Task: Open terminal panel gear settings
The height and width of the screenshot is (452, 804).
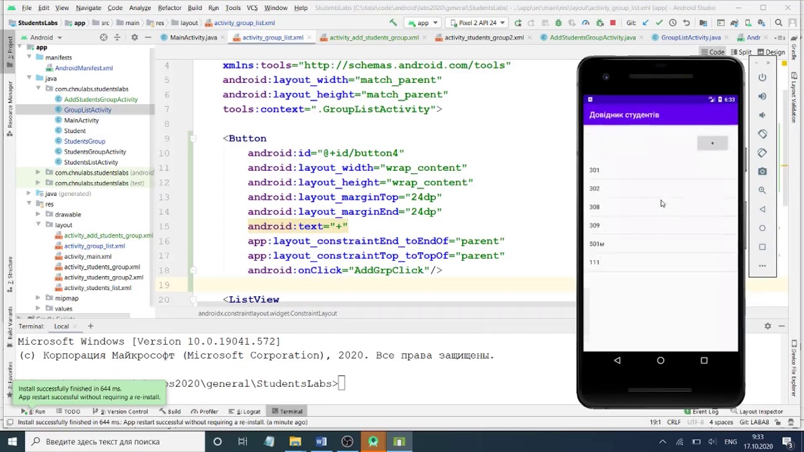Action: point(768,326)
